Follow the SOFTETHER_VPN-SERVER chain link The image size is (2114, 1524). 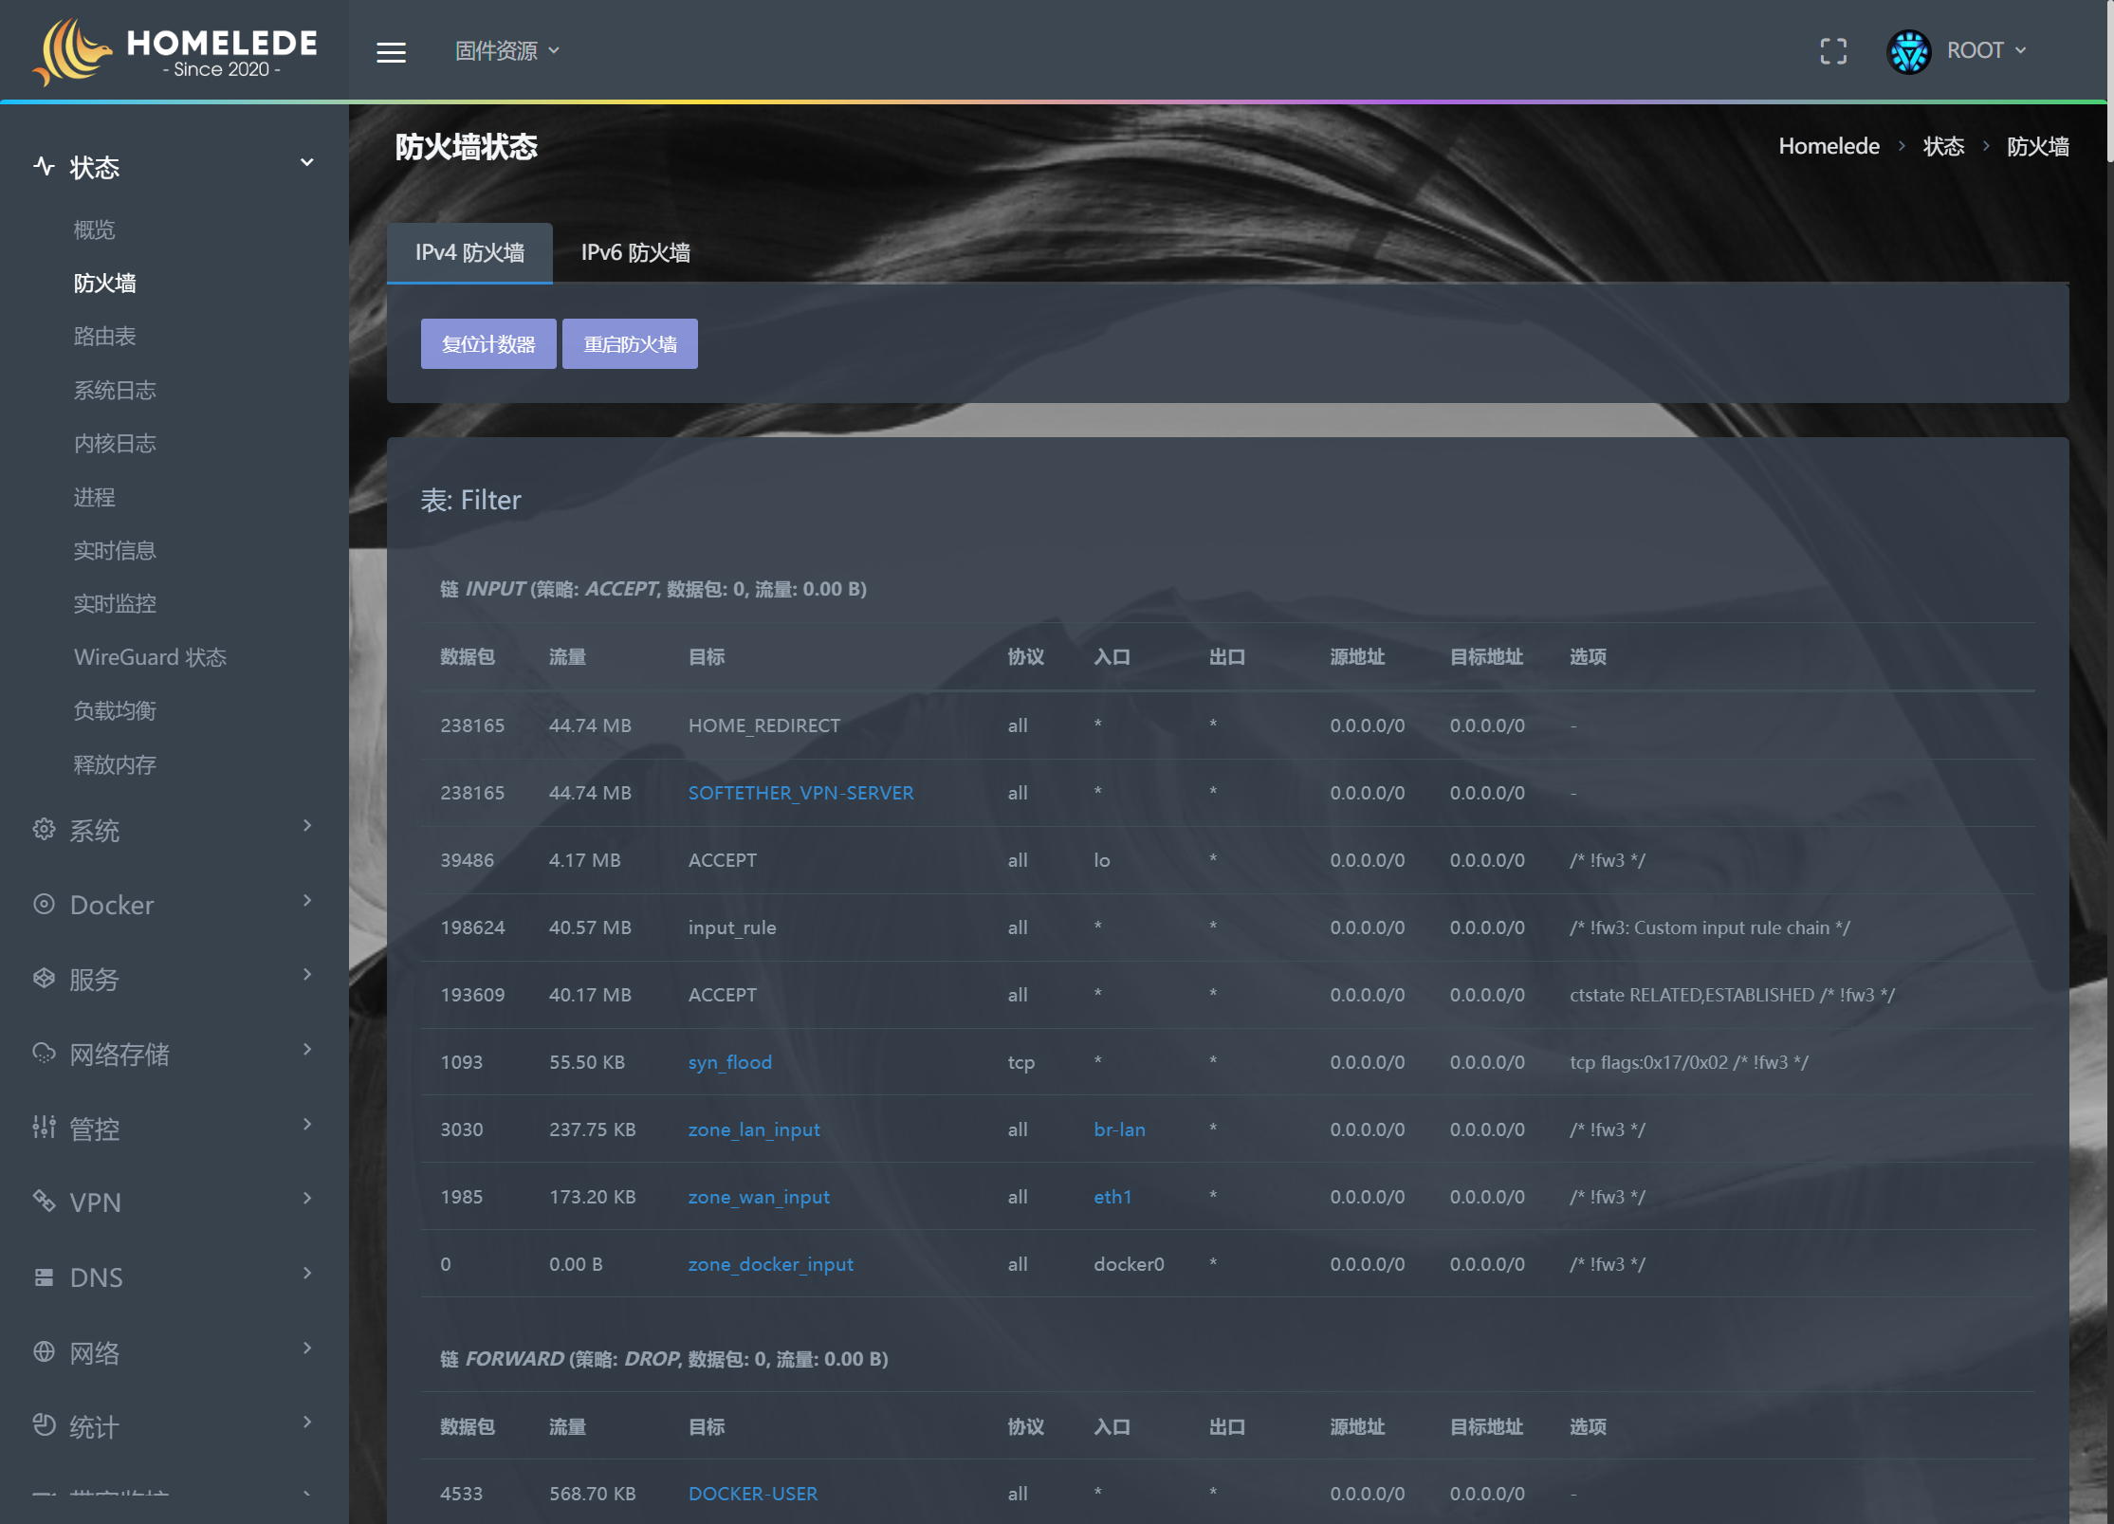(x=800, y=793)
